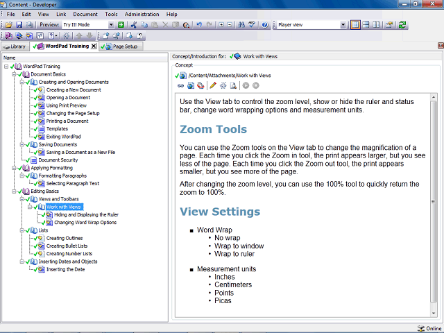Collapse Creating and Opening Documents node

point(22,82)
